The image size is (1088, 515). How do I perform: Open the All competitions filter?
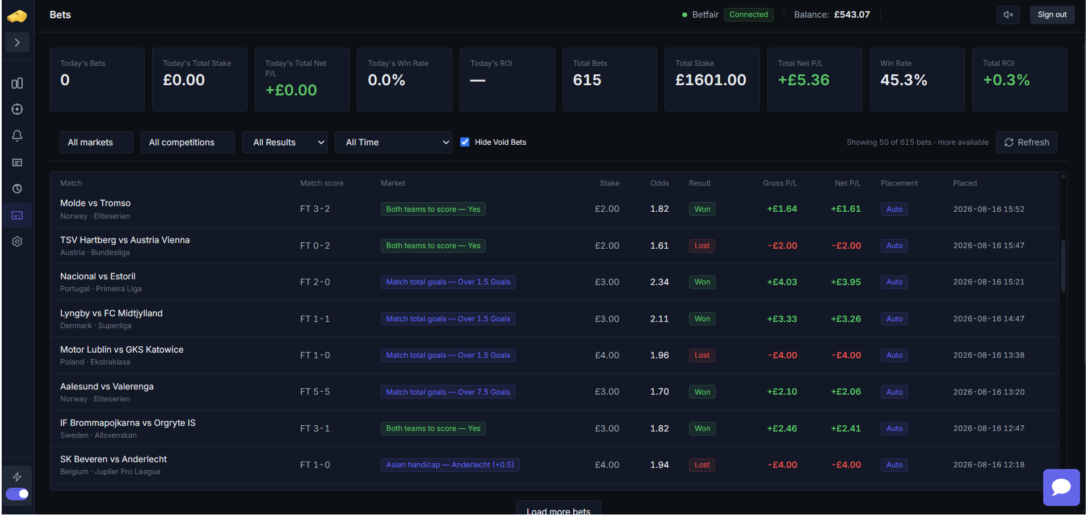[x=187, y=143]
